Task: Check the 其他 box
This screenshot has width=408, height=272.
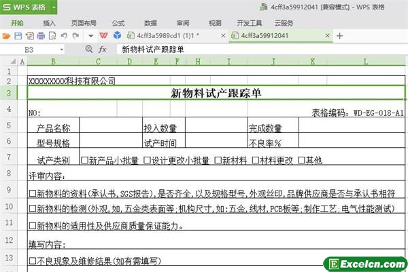Action: pyautogui.click(x=301, y=160)
